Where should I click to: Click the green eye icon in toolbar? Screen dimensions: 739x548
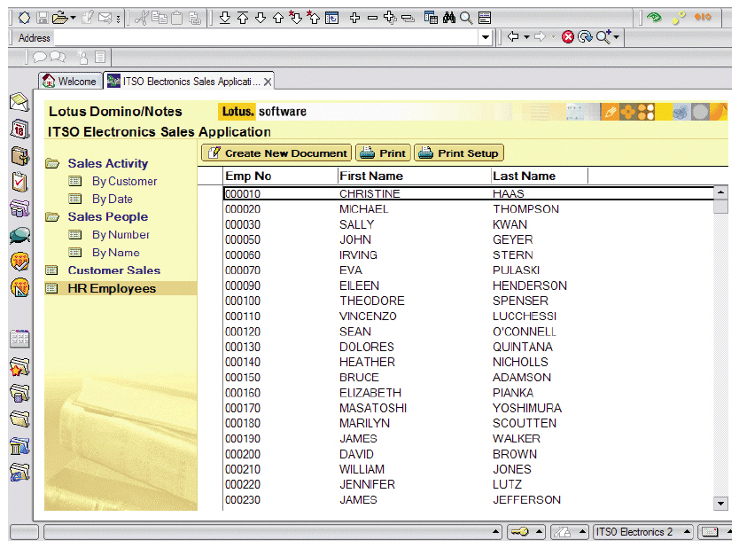tap(654, 18)
